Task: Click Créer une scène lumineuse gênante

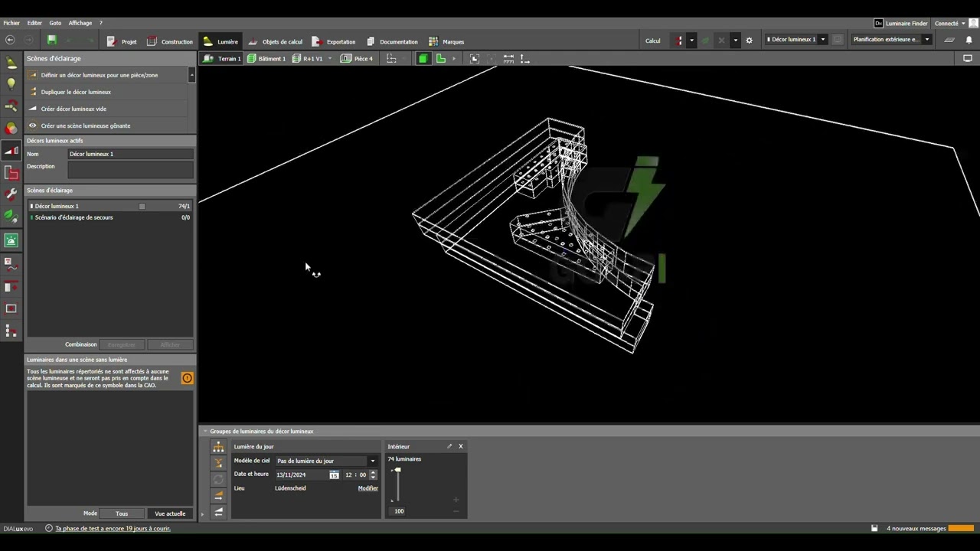Action: (106, 126)
